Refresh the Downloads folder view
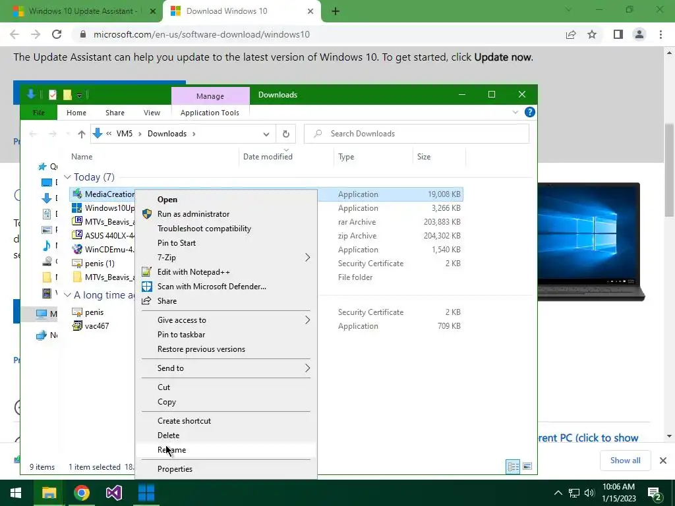The image size is (675, 506). pyautogui.click(x=286, y=134)
